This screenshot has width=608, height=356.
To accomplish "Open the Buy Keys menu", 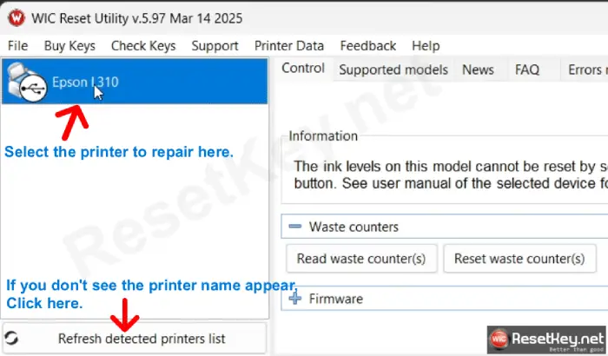I will (x=69, y=46).
